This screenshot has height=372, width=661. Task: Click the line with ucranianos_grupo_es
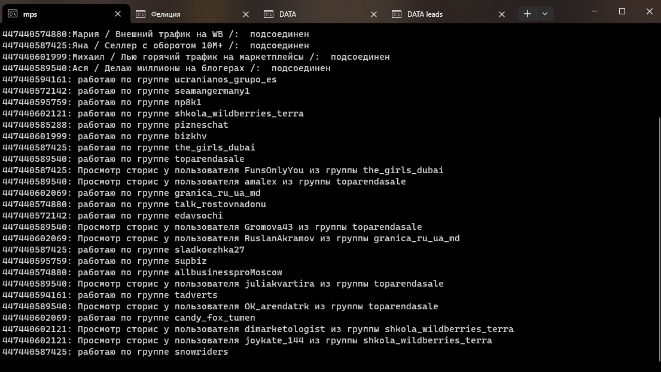click(x=139, y=79)
